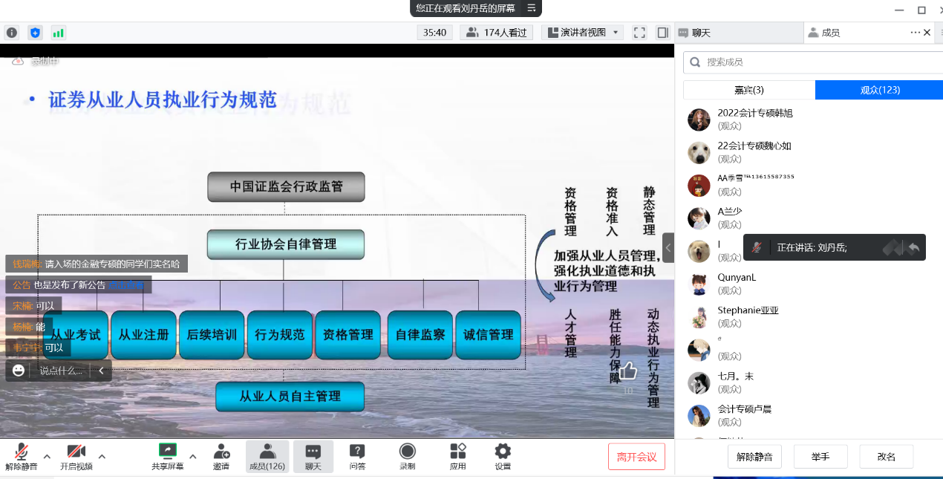Click the meeting info icon at top left

pyautogui.click(x=12, y=33)
